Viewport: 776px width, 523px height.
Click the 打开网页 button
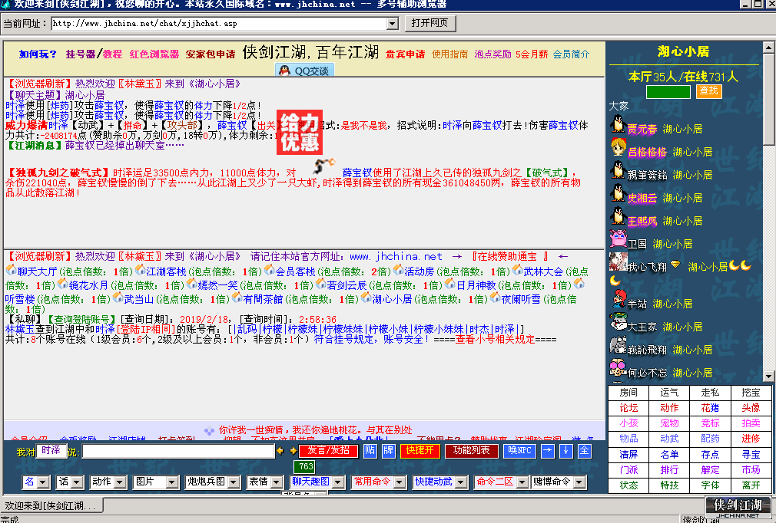coord(429,23)
